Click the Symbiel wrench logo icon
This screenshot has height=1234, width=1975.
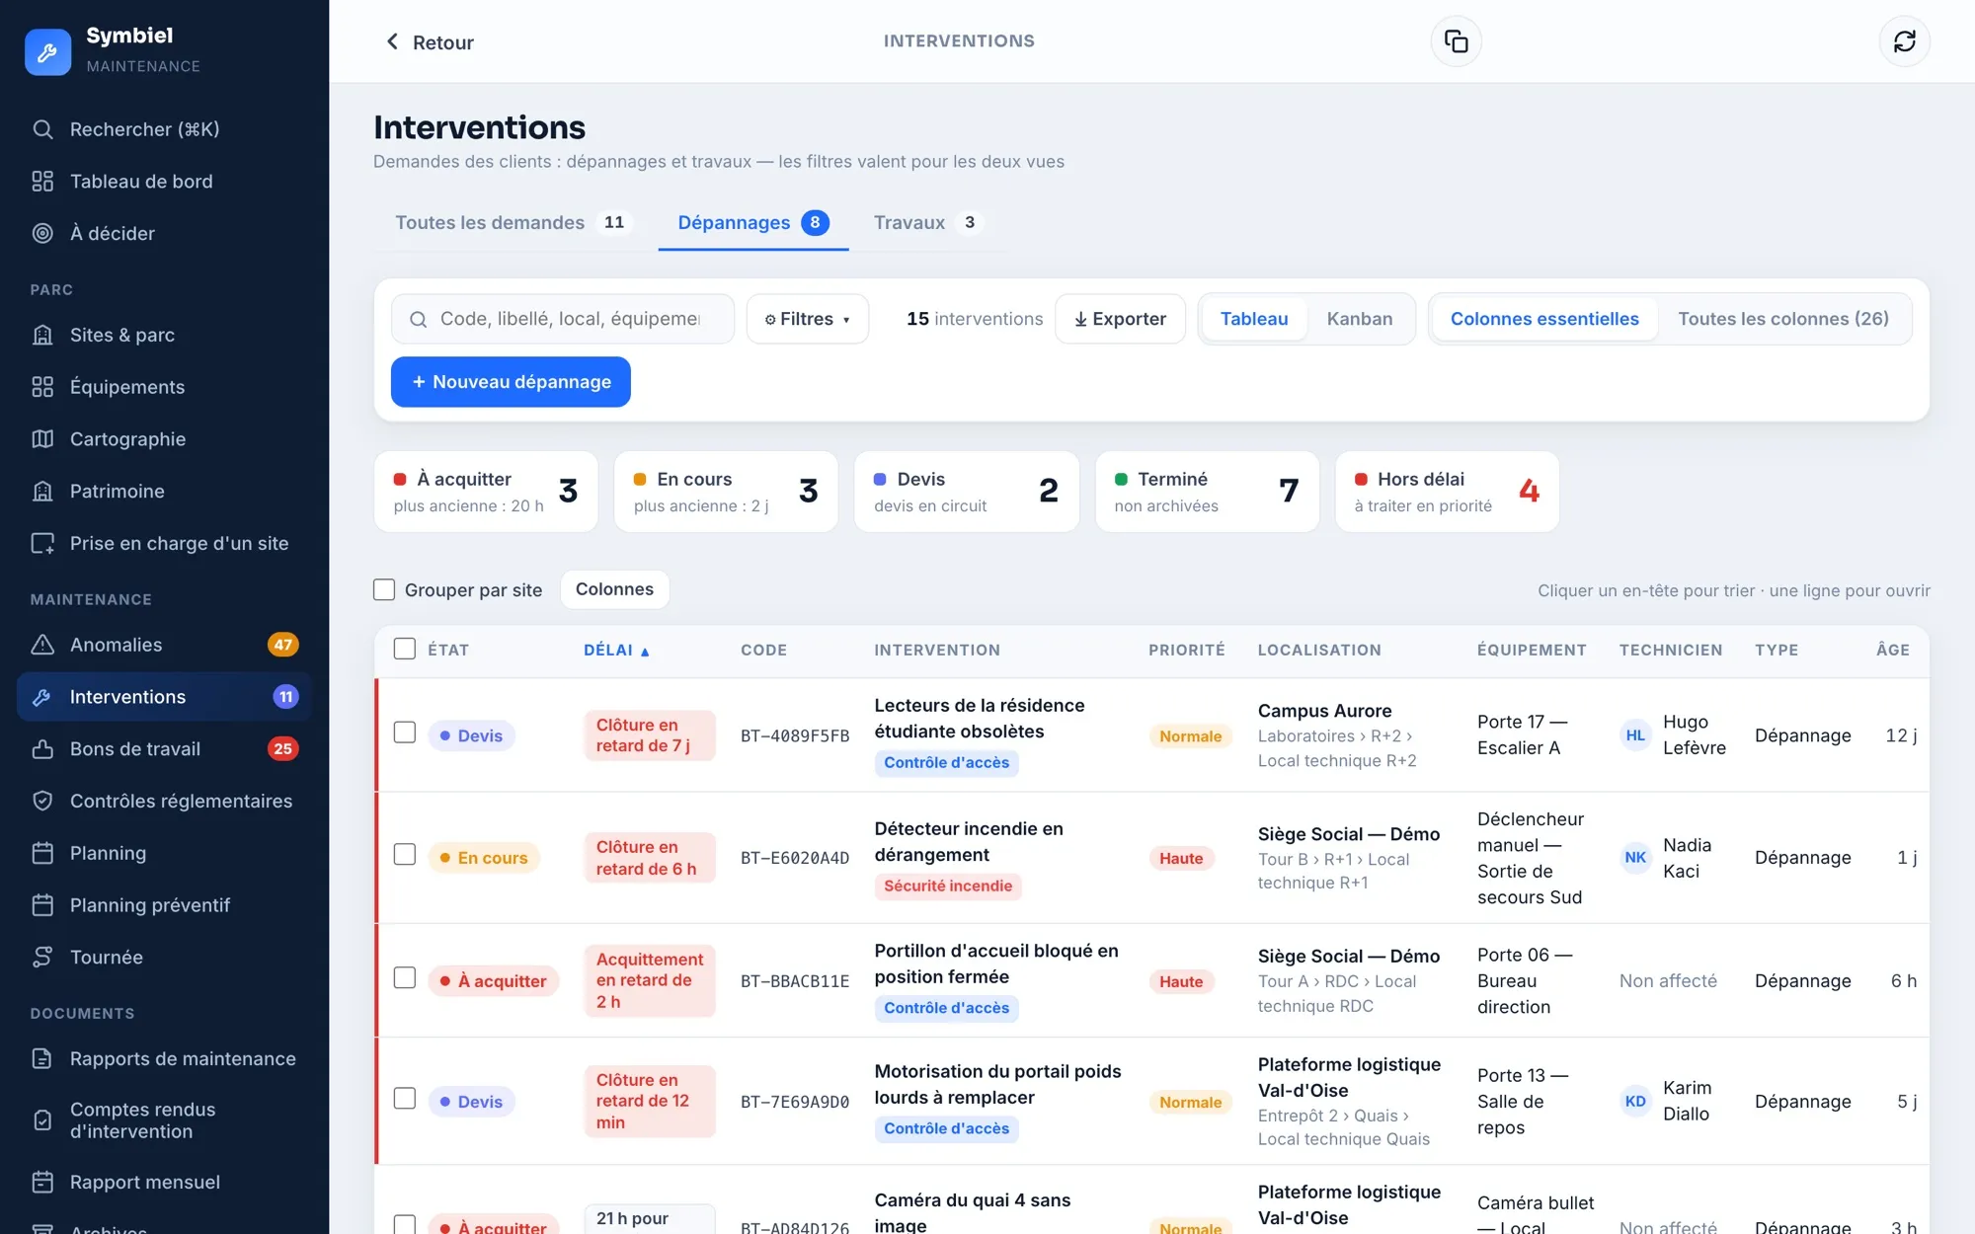click(x=47, y=51)
